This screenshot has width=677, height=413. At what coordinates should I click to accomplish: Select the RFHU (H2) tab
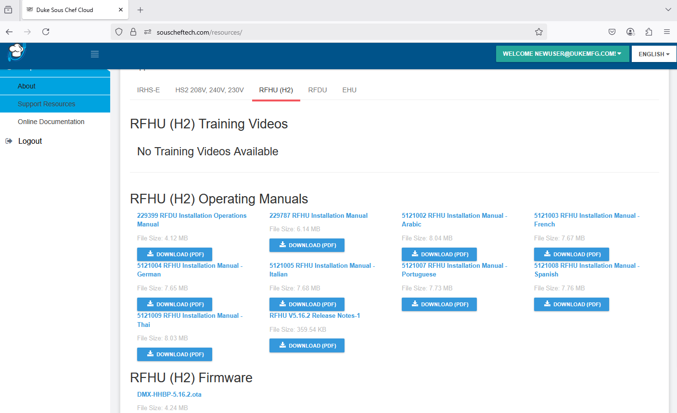click(x=276, y=90)
